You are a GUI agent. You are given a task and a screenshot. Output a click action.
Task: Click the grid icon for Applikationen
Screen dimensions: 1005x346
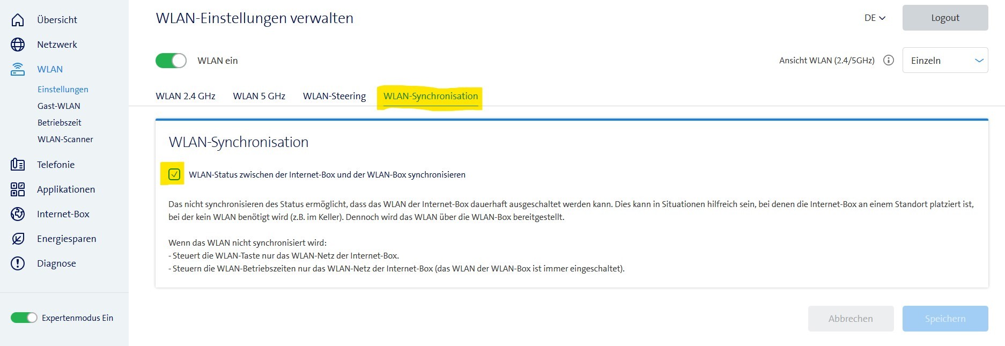pos(18,189)
